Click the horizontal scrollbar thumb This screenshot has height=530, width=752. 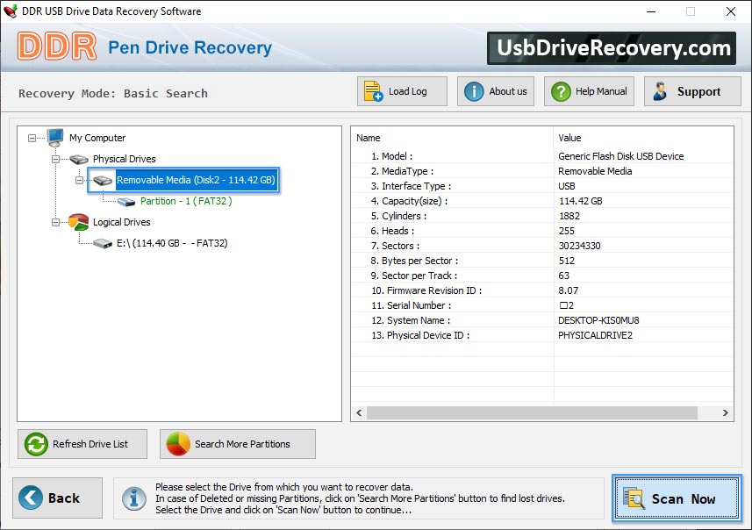(x=532, y=412)
